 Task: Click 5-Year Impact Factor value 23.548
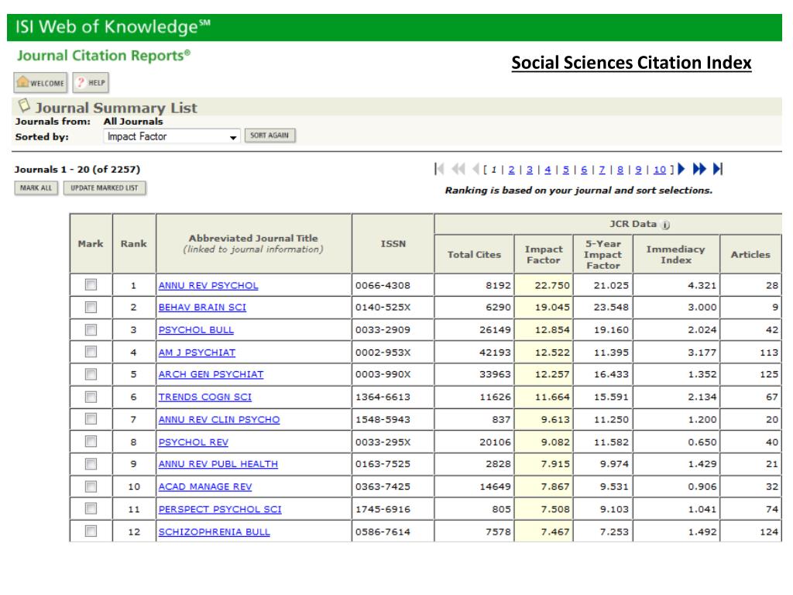[x=611, y=307]
